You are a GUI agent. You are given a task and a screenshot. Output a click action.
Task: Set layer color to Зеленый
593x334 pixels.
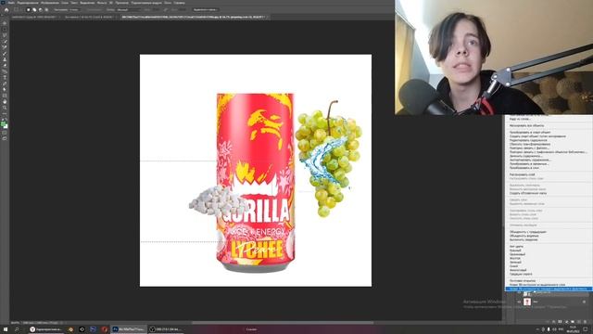coord(515,262)
